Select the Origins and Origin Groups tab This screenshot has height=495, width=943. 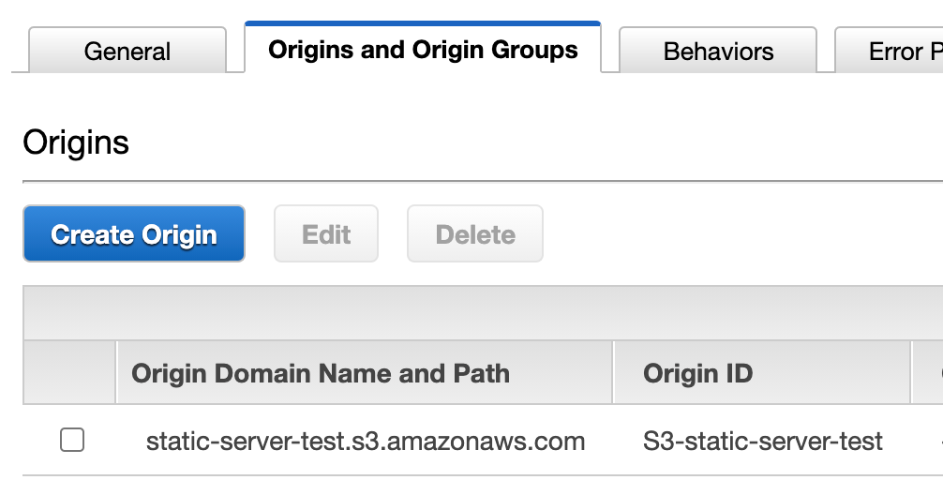[423, 48]
